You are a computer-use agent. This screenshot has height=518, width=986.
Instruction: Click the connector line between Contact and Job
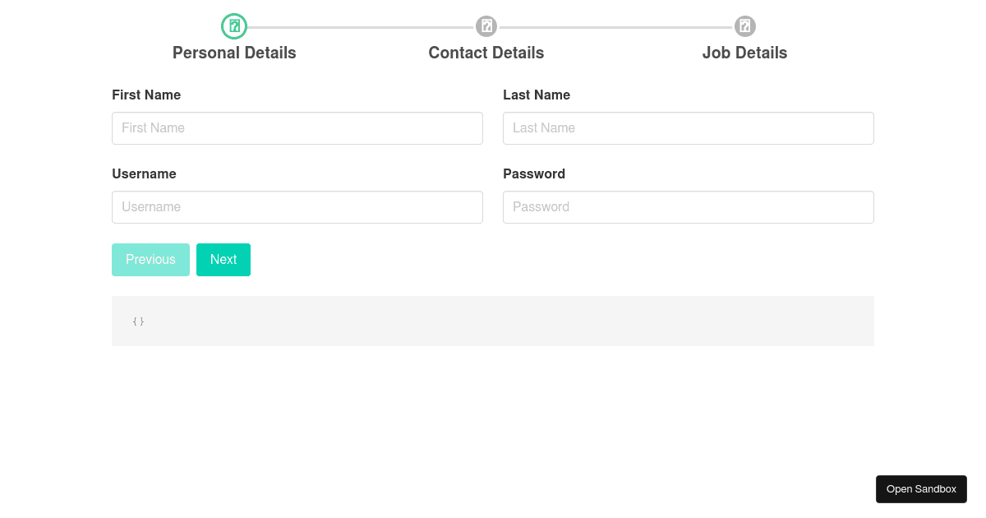click(x=615, y=27)
